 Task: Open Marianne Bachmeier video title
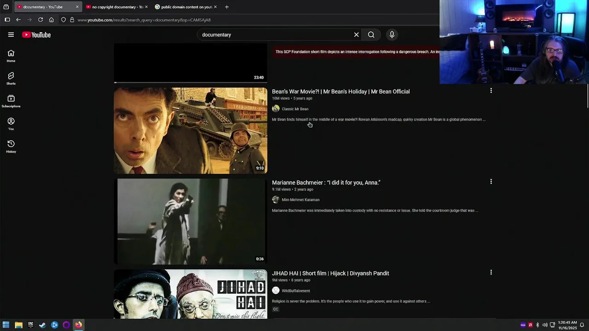[x=326, y=183]
